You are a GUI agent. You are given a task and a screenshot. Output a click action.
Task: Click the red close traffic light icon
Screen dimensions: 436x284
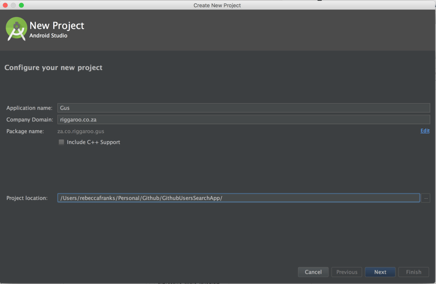pos(5,5)
